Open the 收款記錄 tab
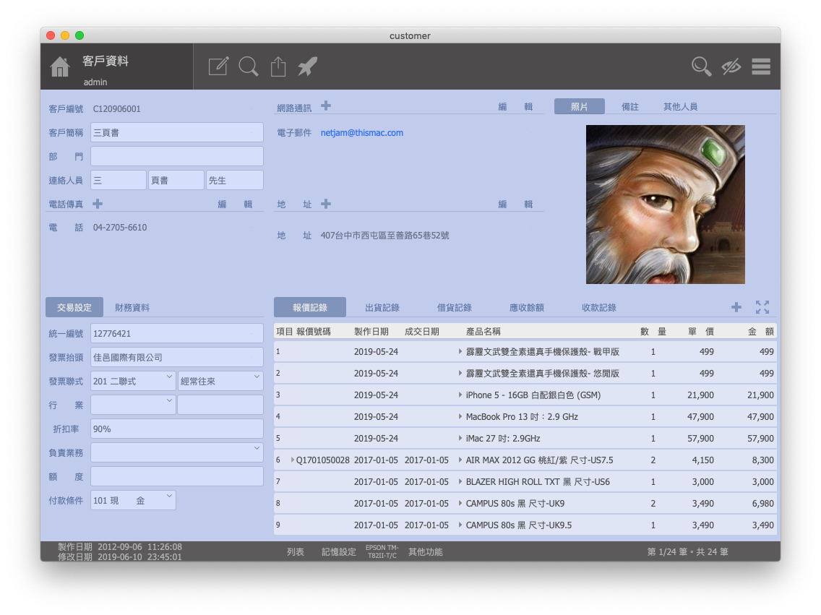Viewport: 821px width, 615px height. pos(599,307)
